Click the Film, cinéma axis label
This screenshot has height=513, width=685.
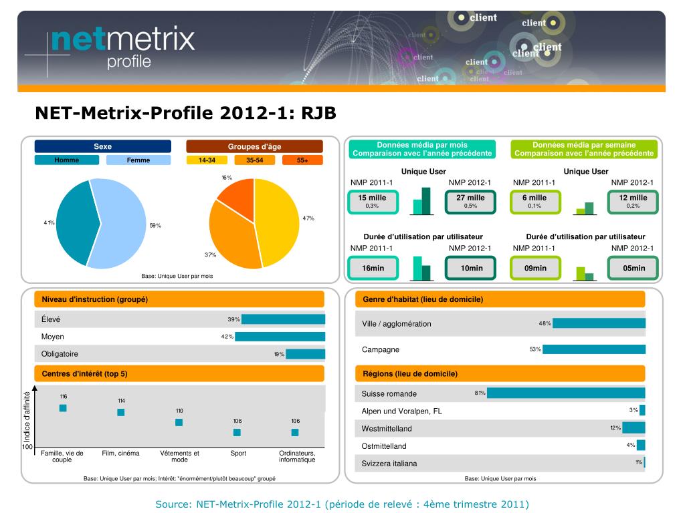[120, 454]
